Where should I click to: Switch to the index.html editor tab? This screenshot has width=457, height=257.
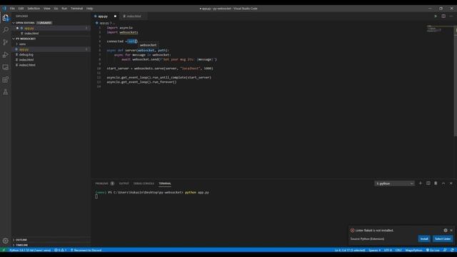(134, 16)
